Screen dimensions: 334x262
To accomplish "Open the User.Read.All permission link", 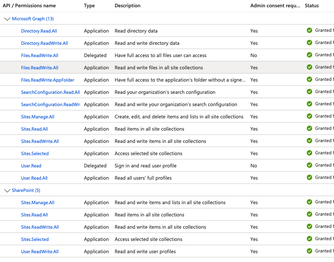I will coord(34,178).
